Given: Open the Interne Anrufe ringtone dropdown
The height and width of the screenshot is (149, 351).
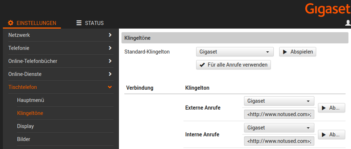Looking at the screenshot, I should (279, 128).
